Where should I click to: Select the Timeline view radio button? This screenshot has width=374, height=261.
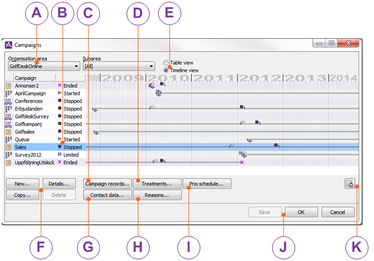(166, 70)
